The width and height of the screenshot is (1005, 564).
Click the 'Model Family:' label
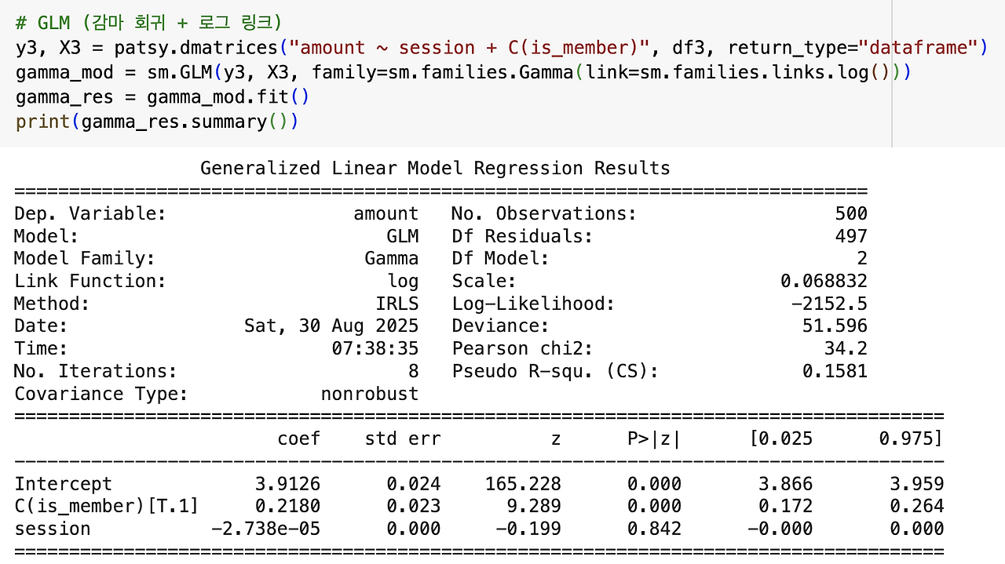(85, 259)
